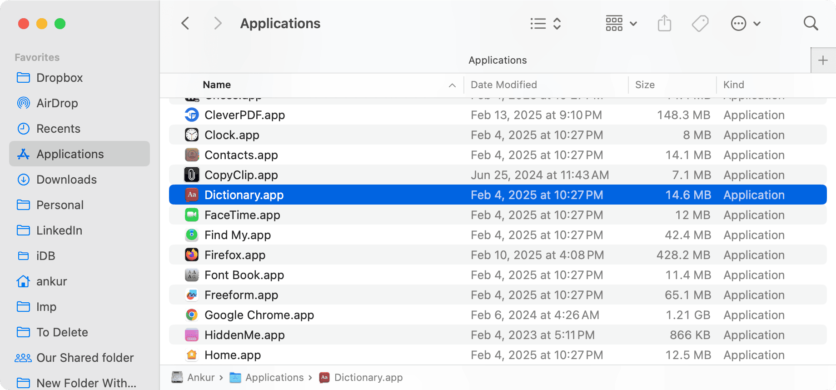The image size is (836, 390).
Task: Click the CleverPDF.app icon
Action: coord(192,115)
